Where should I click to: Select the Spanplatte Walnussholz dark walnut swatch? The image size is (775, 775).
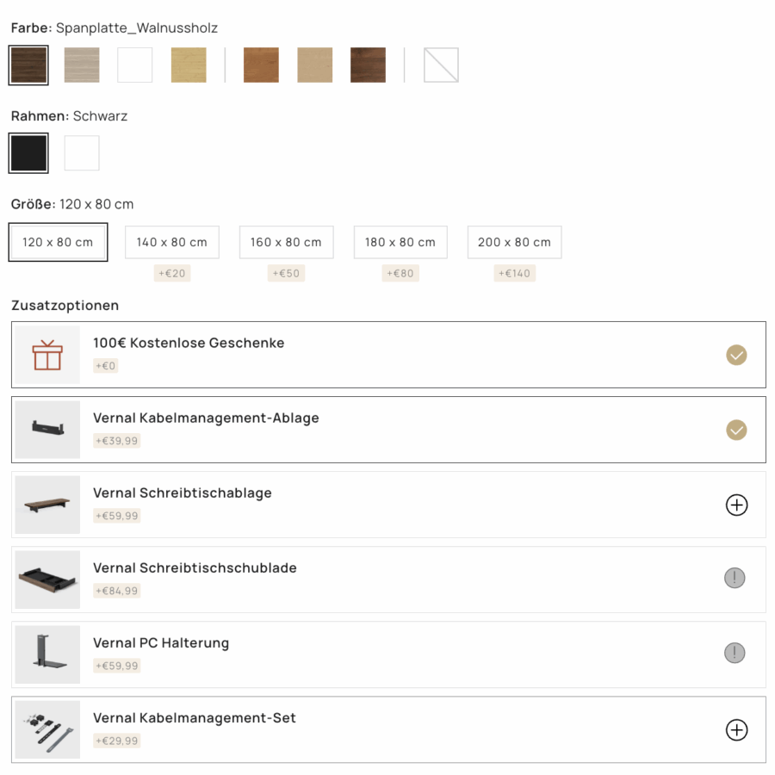pos(28,65)
